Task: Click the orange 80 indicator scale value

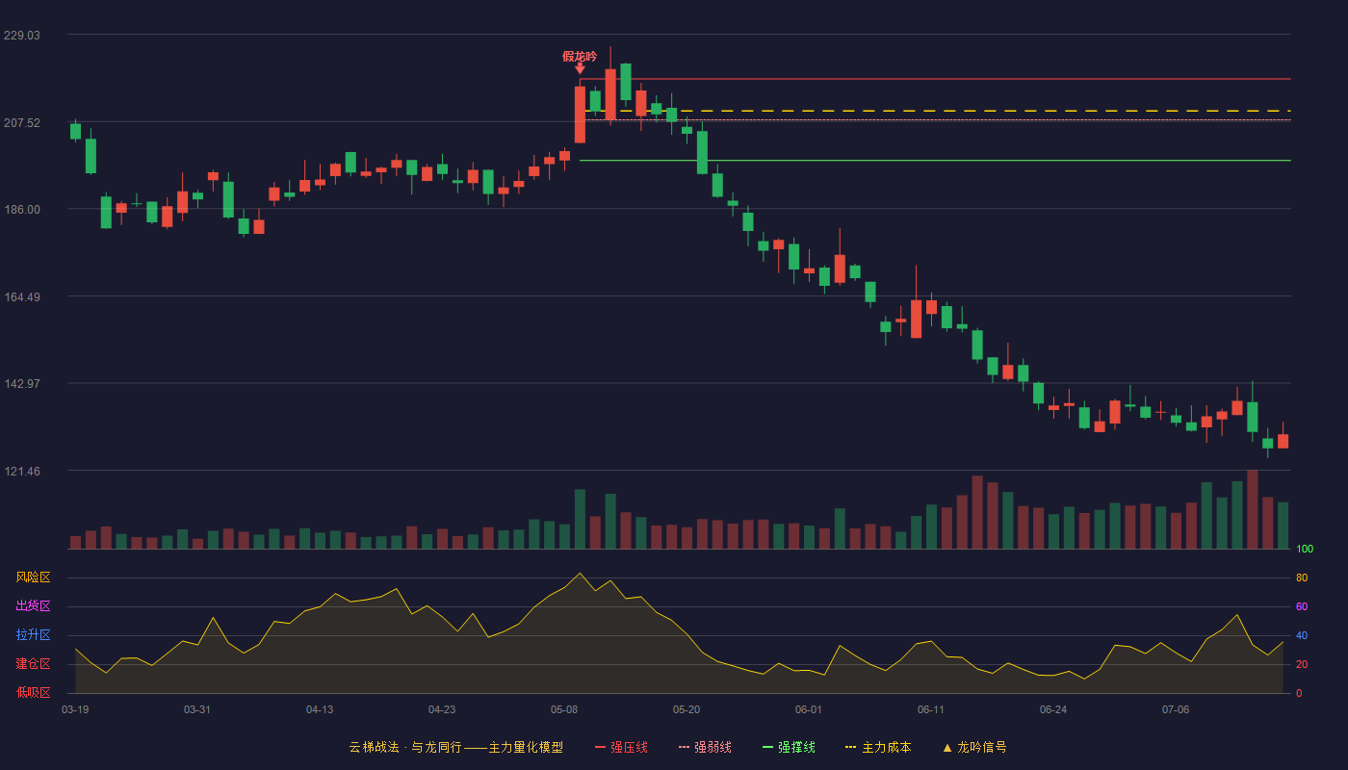Action: click(1302, 577)
